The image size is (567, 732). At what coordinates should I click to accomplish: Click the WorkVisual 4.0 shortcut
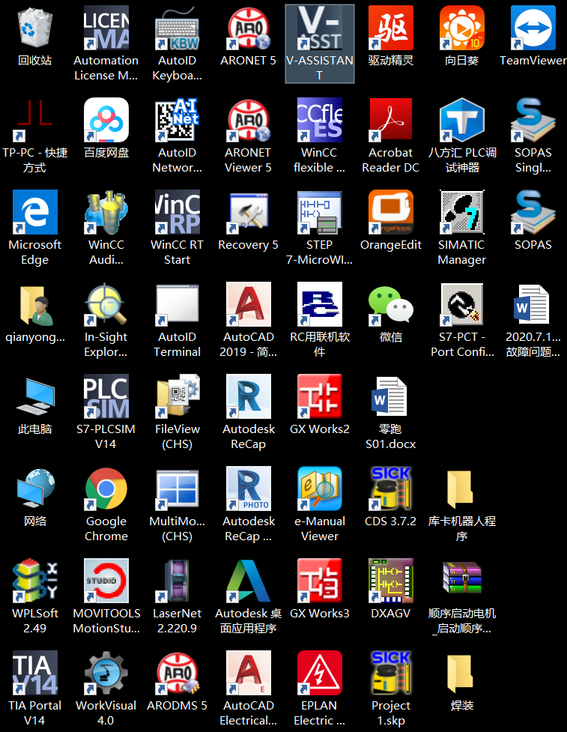(106, 674)
